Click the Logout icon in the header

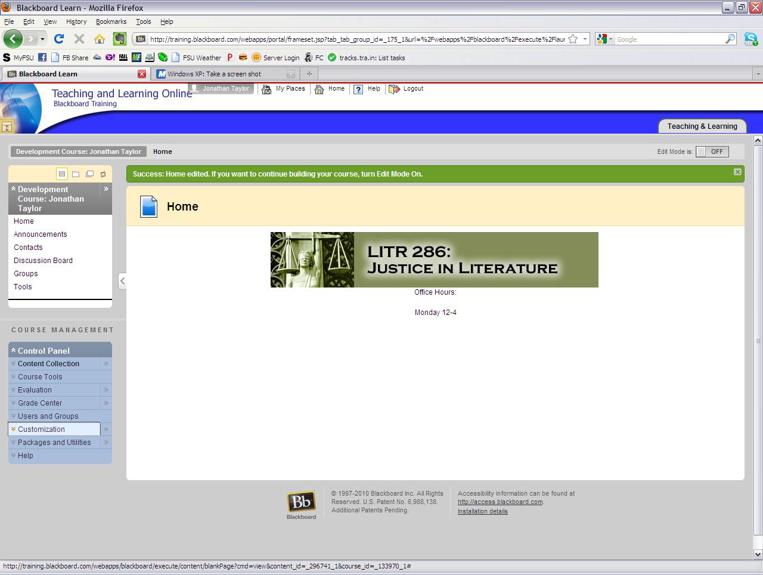394,89
